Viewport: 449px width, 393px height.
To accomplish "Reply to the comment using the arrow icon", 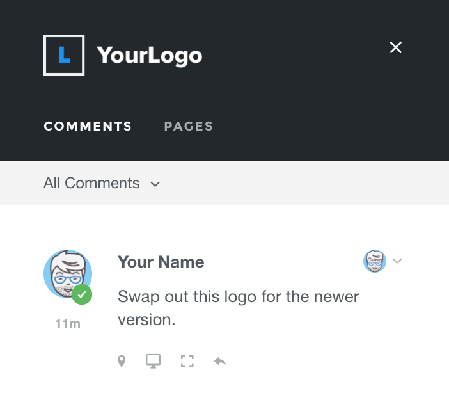I will 220,362.
